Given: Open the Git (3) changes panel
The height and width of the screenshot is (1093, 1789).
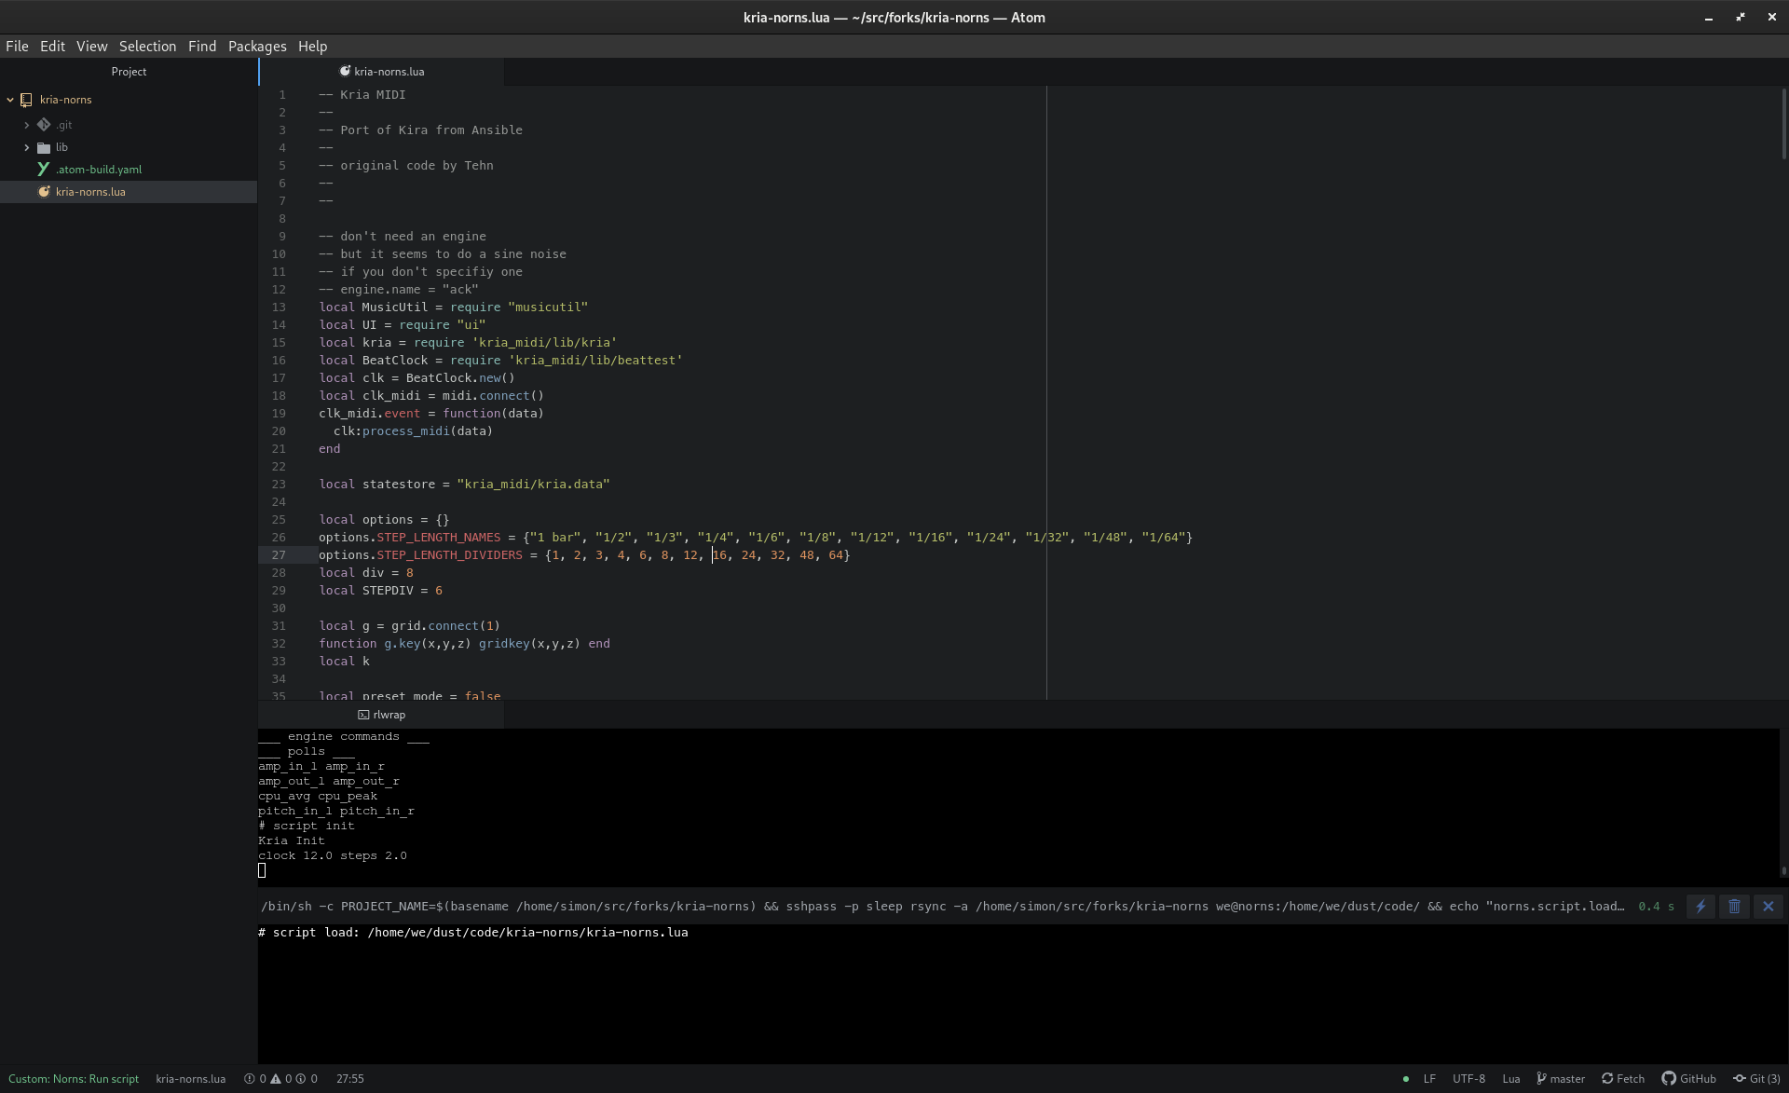Looking at the screenshot, I should point(1755,1078).
